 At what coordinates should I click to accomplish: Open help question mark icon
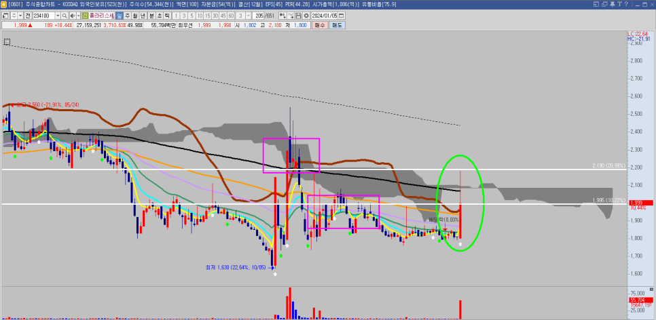tap(626, 4)
